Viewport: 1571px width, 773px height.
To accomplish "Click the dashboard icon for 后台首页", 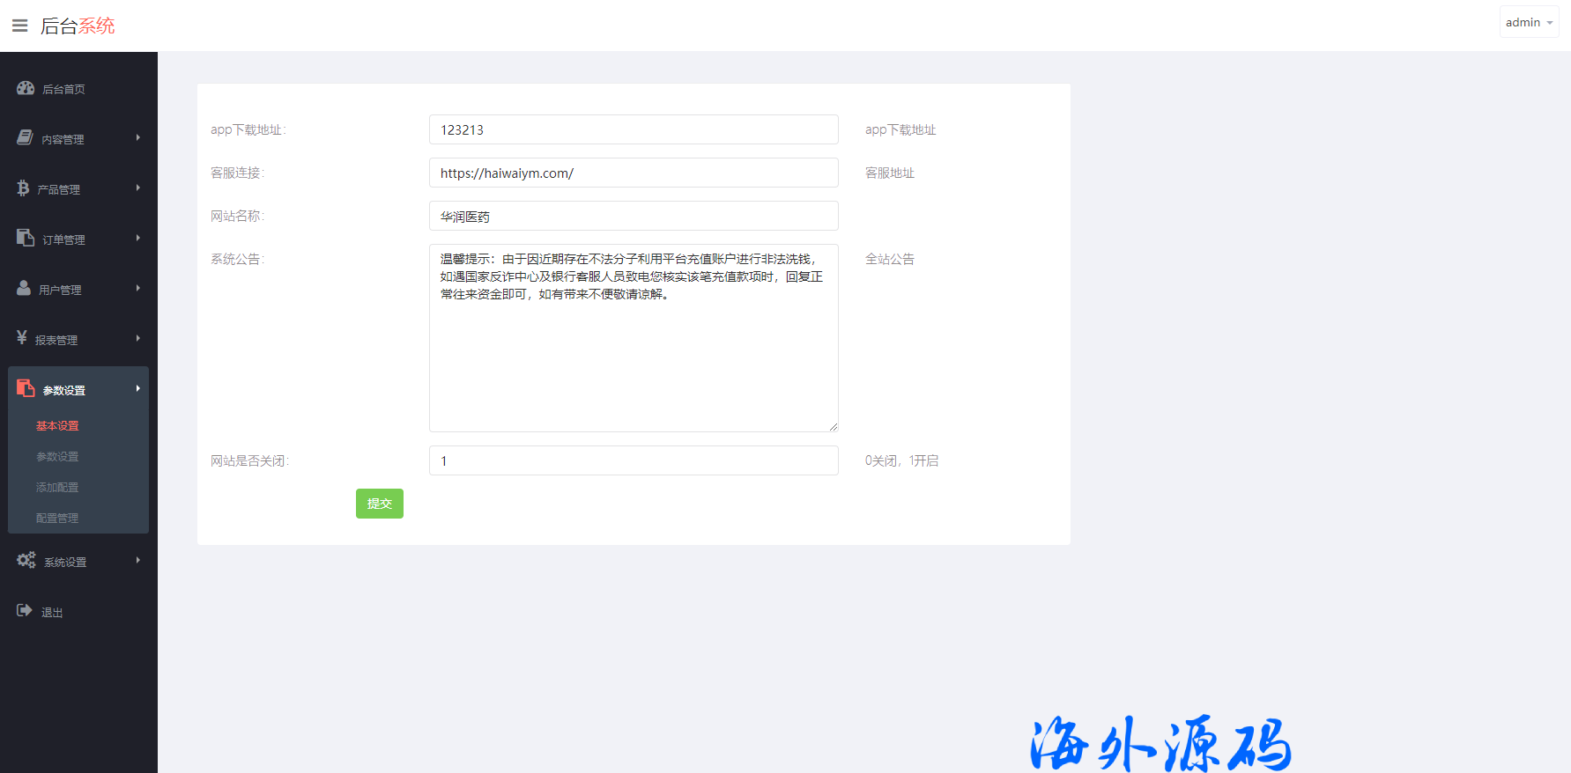I will (x=26, y=88).
